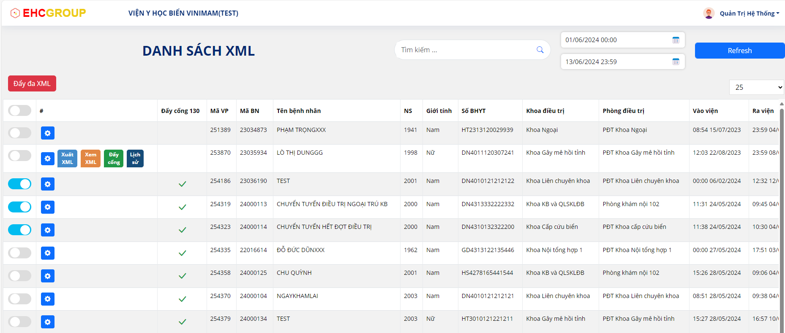Open the page size dropdown showing 25
The width and height of the screenshot is (785, 333).
click(756, 87)
